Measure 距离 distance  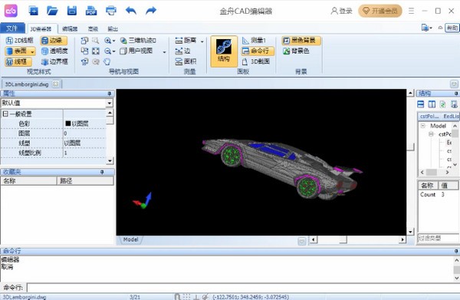[x=186, y=40]
